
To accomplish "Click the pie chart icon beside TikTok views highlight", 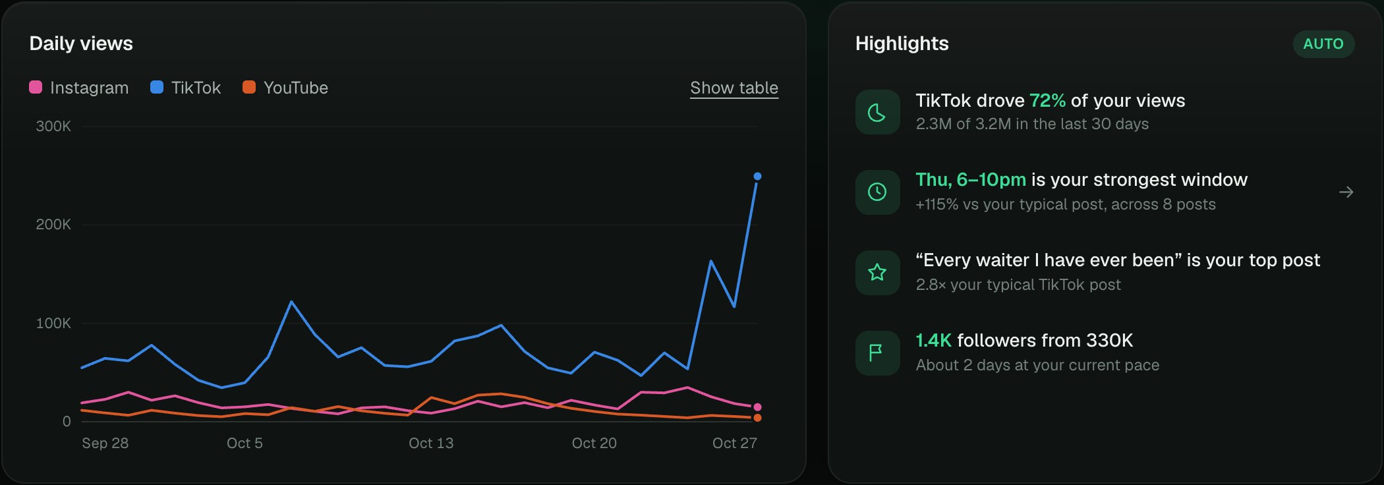I will [x=877, y=112].
